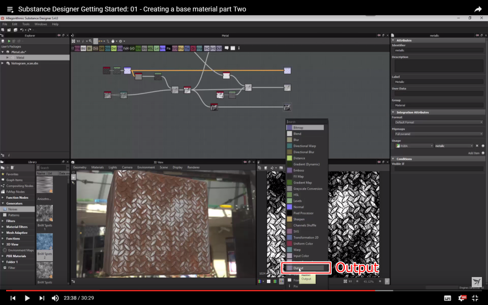Collapse the Integration Attributes section
The image size is (488, 305).
(393, 112)
